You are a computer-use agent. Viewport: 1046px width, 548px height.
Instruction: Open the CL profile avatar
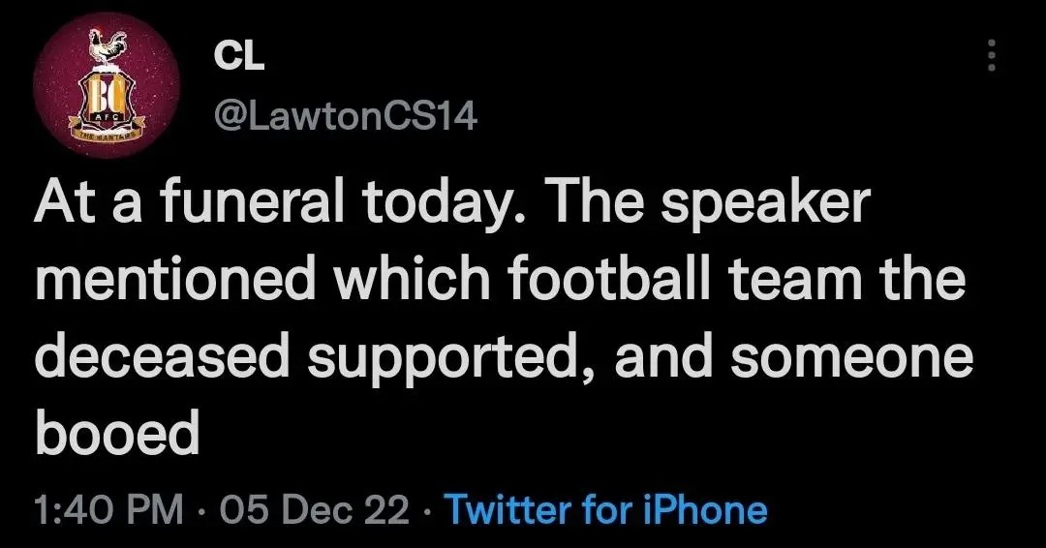[x=107, y=89]
